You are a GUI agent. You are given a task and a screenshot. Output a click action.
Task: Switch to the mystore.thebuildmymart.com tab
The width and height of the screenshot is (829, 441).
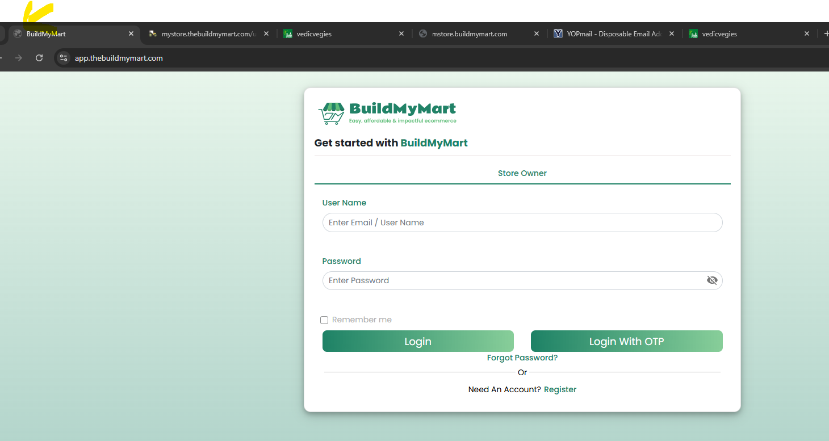[209, 34]
